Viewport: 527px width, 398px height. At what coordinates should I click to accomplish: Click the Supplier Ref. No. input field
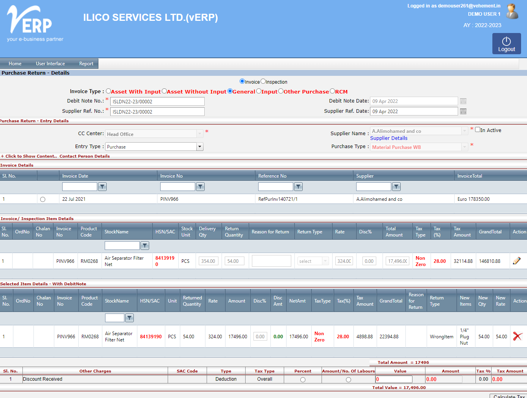pyautogui.click(x=157, y=112)
